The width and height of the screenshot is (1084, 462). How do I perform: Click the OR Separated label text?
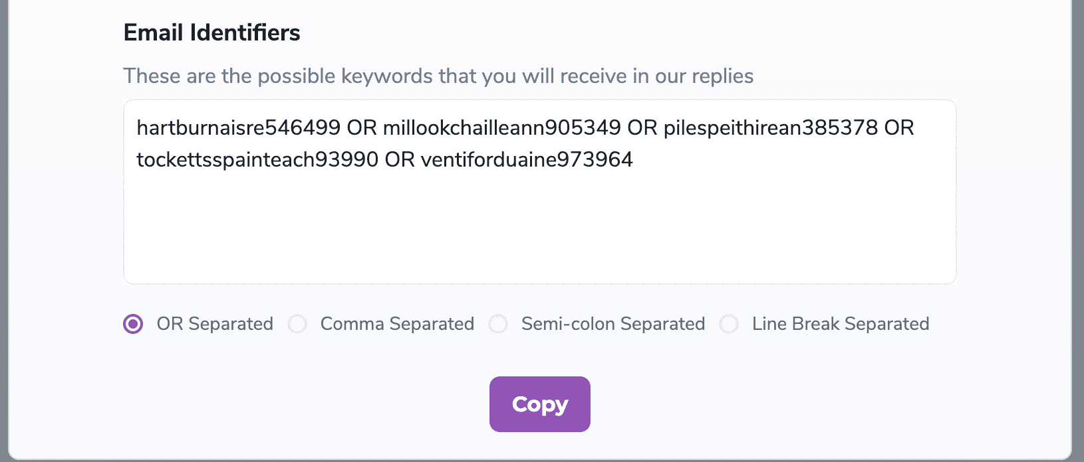pos(214,324)
